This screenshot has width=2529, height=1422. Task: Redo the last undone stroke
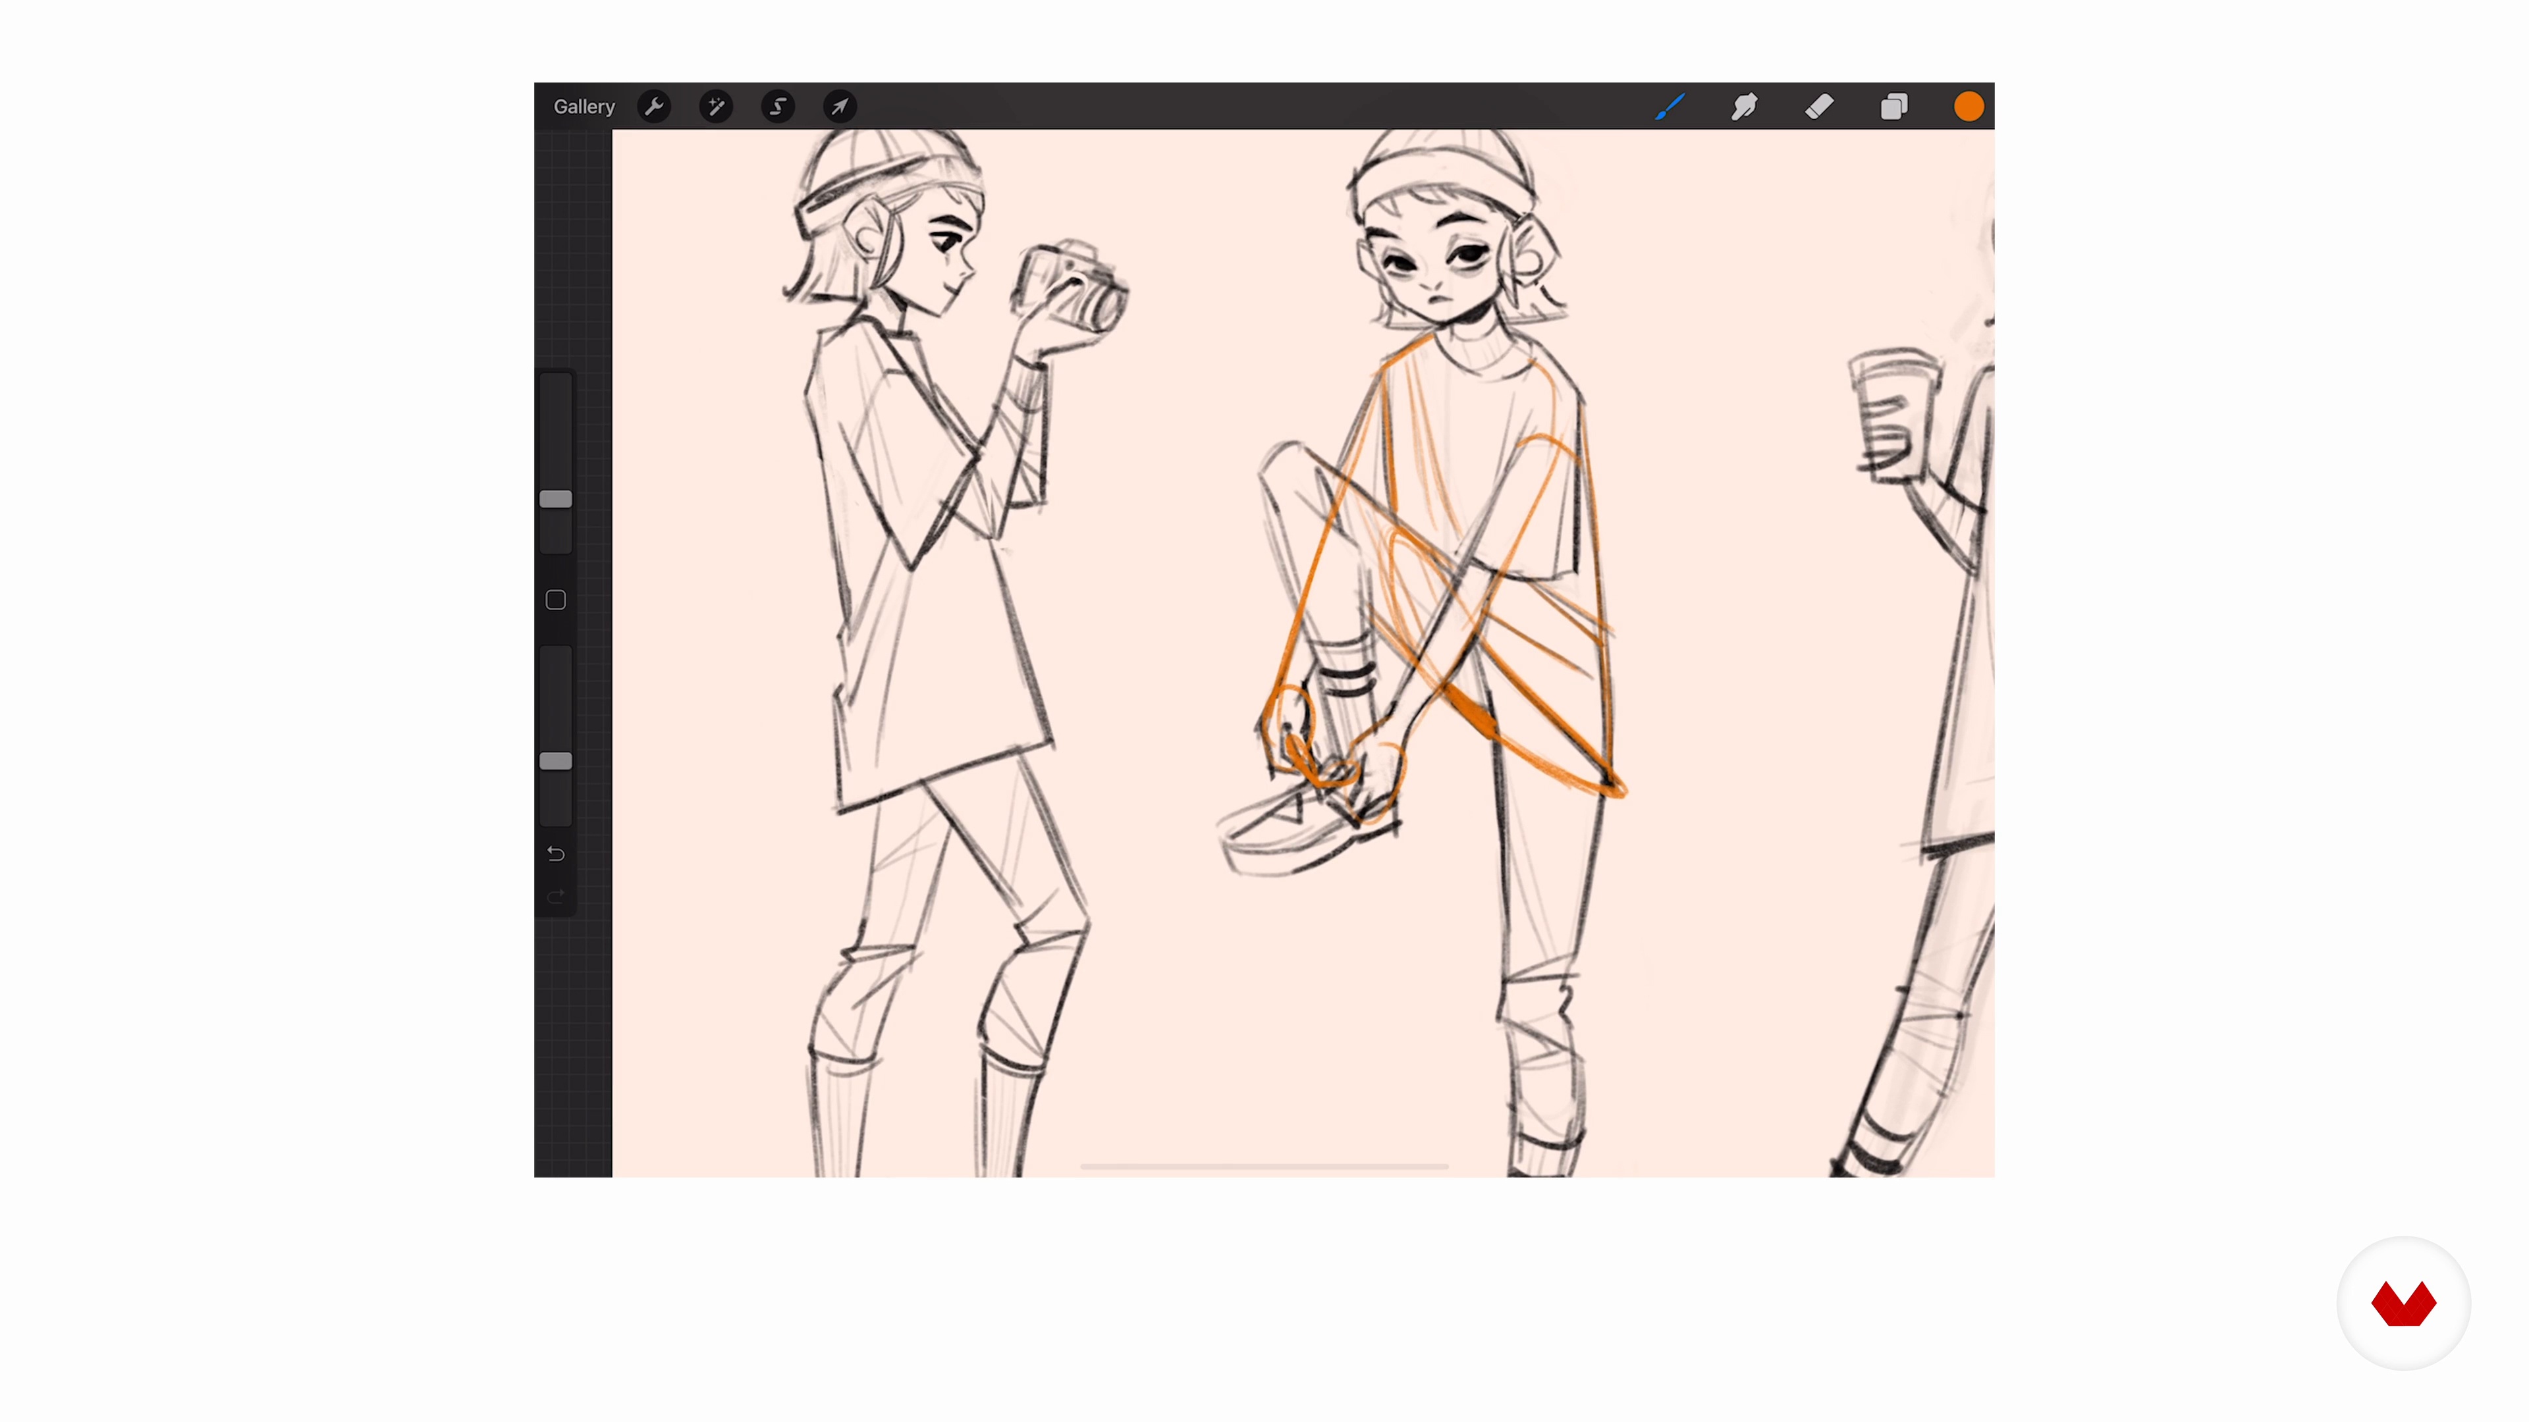tap(556, 897)
